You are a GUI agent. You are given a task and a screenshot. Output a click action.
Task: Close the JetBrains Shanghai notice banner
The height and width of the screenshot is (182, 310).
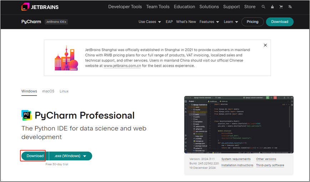(265, 45)
